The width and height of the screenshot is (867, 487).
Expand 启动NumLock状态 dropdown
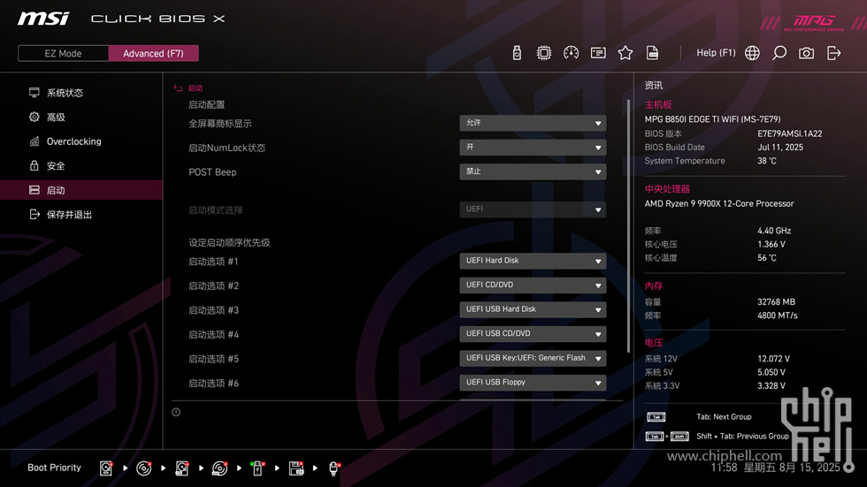coord(533,148)
